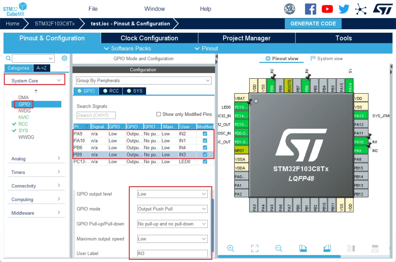Click the GENERATE CODE button
The width and height of the screenshot is (396, 262).
(313, 24)
